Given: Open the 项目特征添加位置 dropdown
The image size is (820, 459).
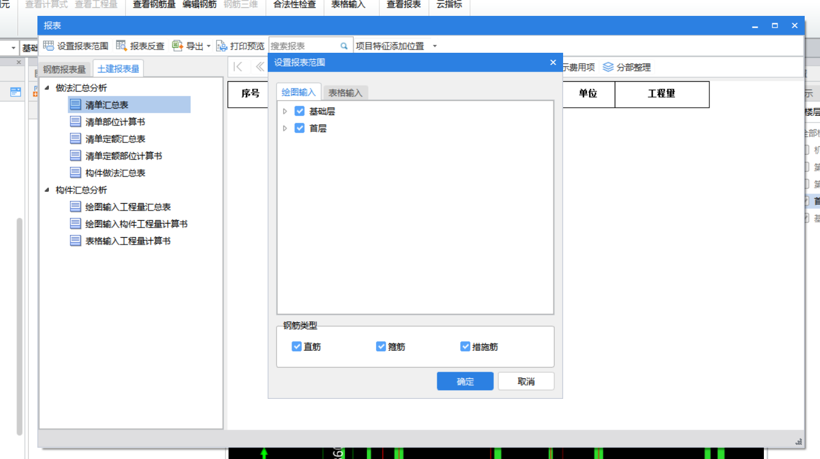Looking at the screenshot, I should click(x=435, y=46).
